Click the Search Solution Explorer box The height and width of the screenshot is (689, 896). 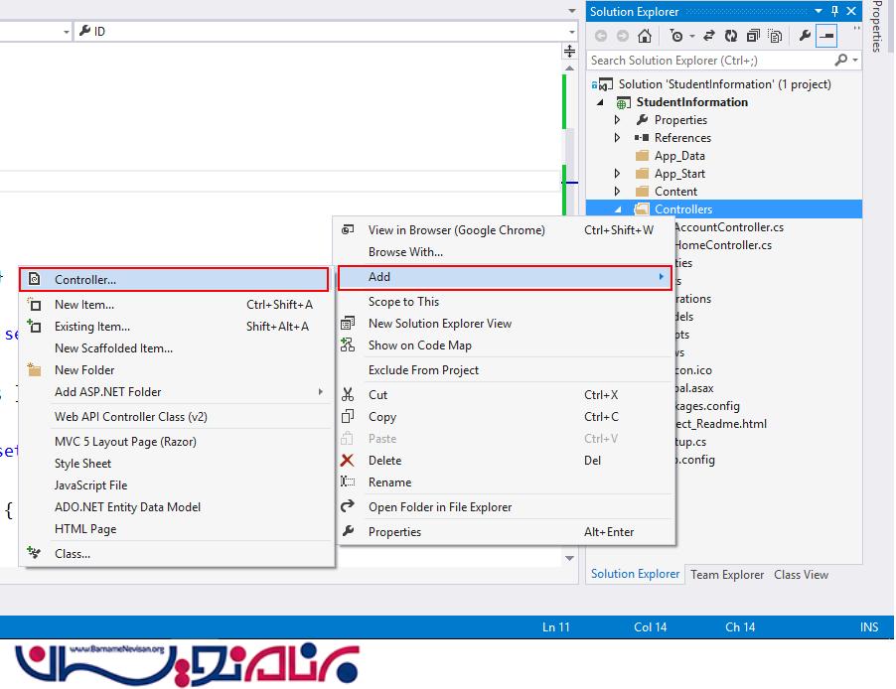click(710, 61)
